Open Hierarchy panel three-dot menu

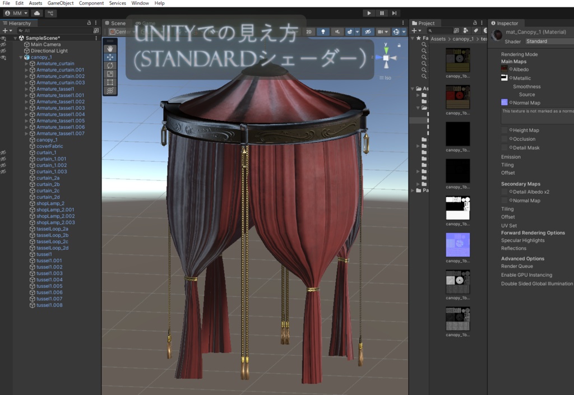click(x=96, y=22)
